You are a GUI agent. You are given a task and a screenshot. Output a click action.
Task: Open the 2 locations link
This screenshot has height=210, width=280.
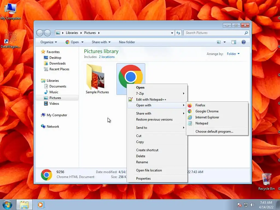point(107,57)
